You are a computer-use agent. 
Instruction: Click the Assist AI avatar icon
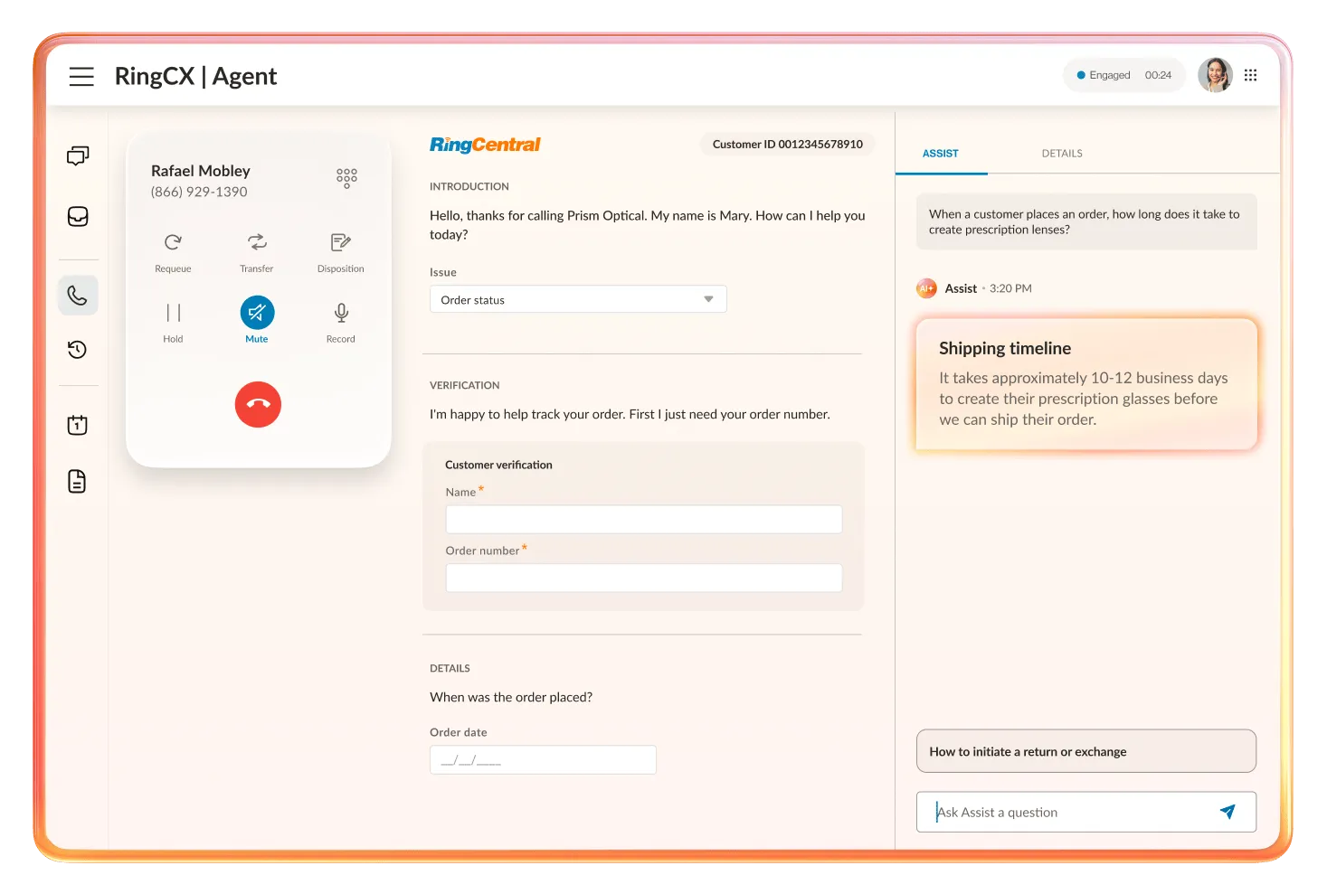pyautogui.click(x=926, y=288)
